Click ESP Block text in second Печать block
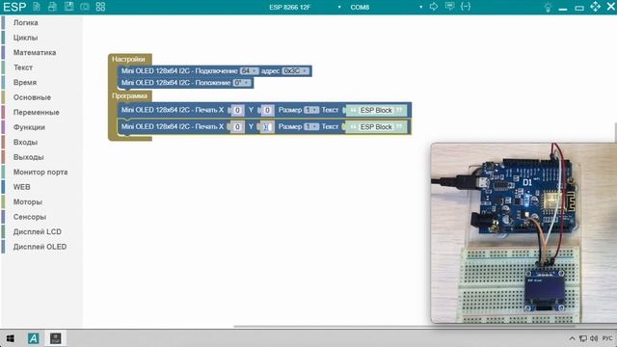This screenshot has height=347, width=617. [376, 126]
